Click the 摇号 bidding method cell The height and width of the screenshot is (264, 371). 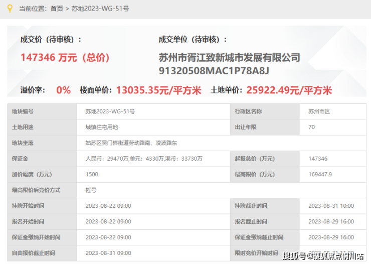coord(91,190)
